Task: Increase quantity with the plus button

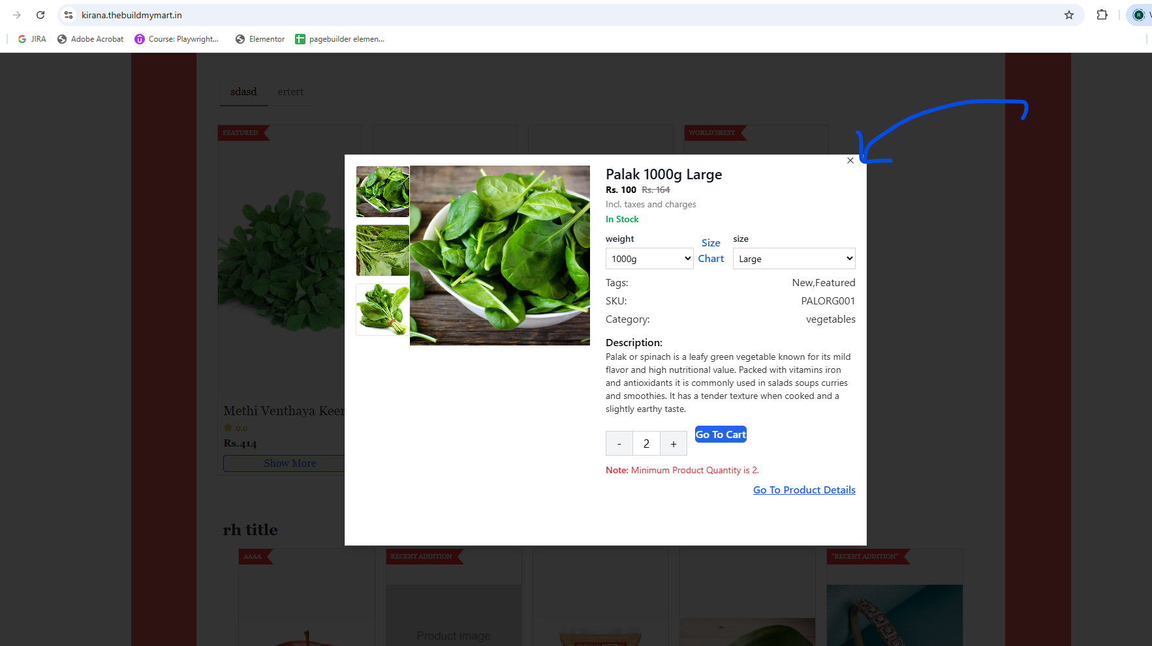Action: [x=674, y=443]
